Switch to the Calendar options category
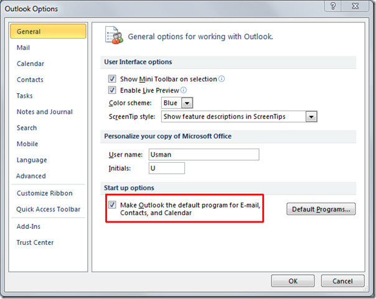Screen dimensions: 376x299 [x=31, y=63]
